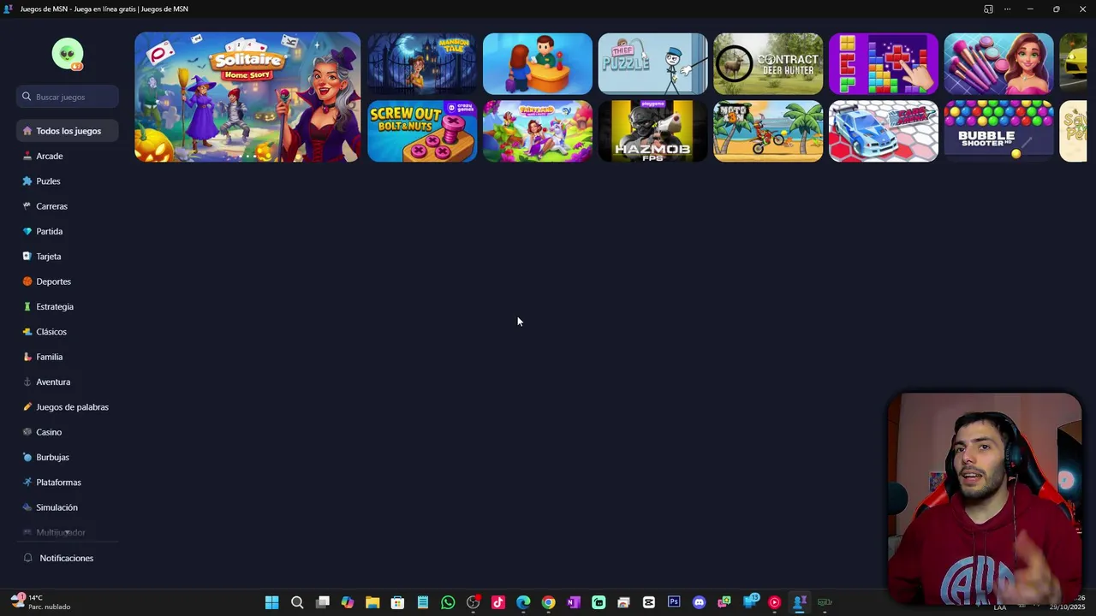Open the Moto X3M bike game
This screenshot has height=616, width=1096.
pyautogui.click(x=768, y=131)
